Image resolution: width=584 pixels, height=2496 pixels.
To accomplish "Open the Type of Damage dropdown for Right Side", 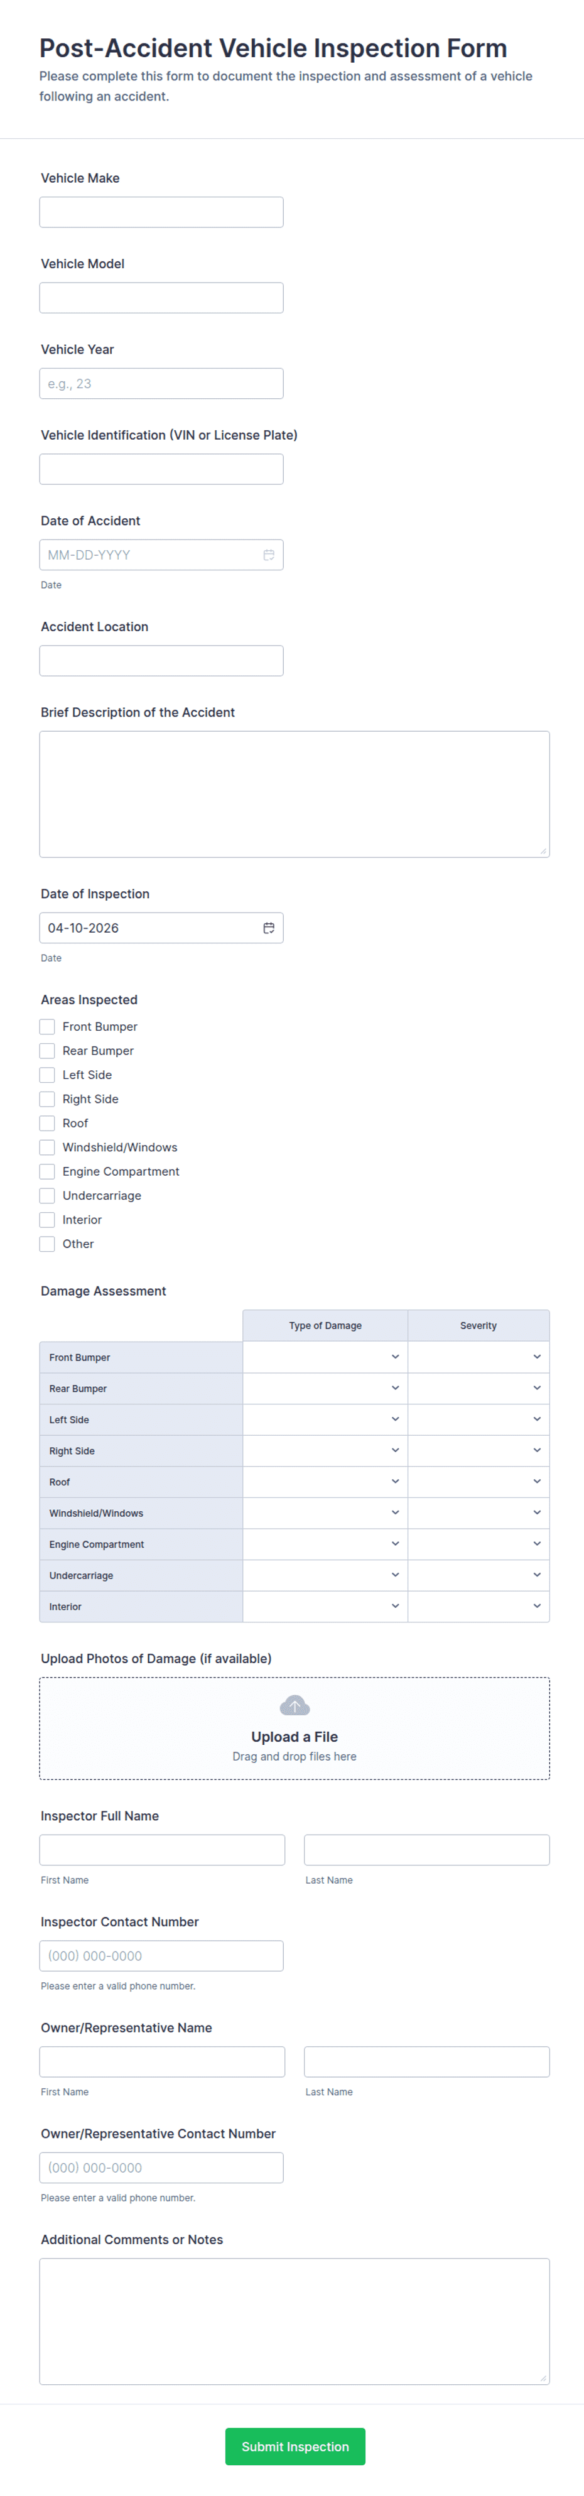I will (x=394, y=1450).
